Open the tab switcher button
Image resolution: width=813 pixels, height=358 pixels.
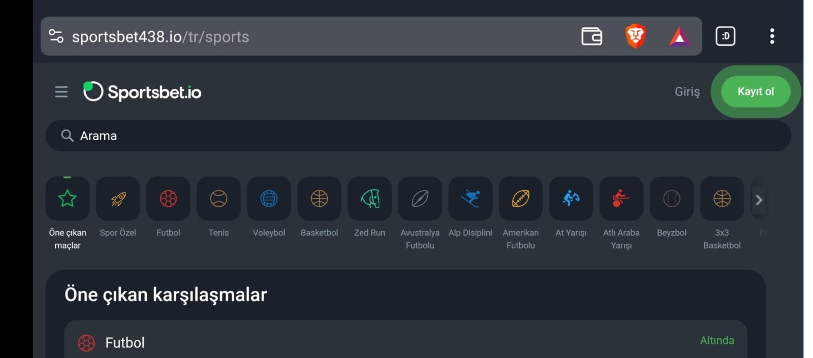coord(725,36)
